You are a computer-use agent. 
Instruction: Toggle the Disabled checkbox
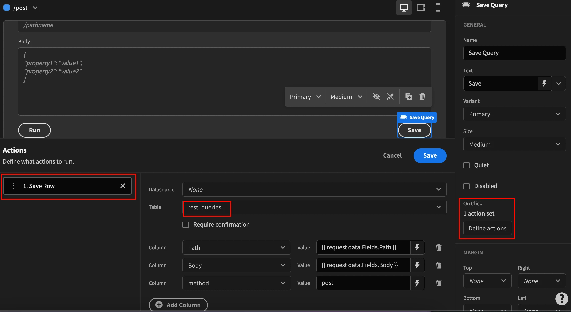(x=466, y=186)
